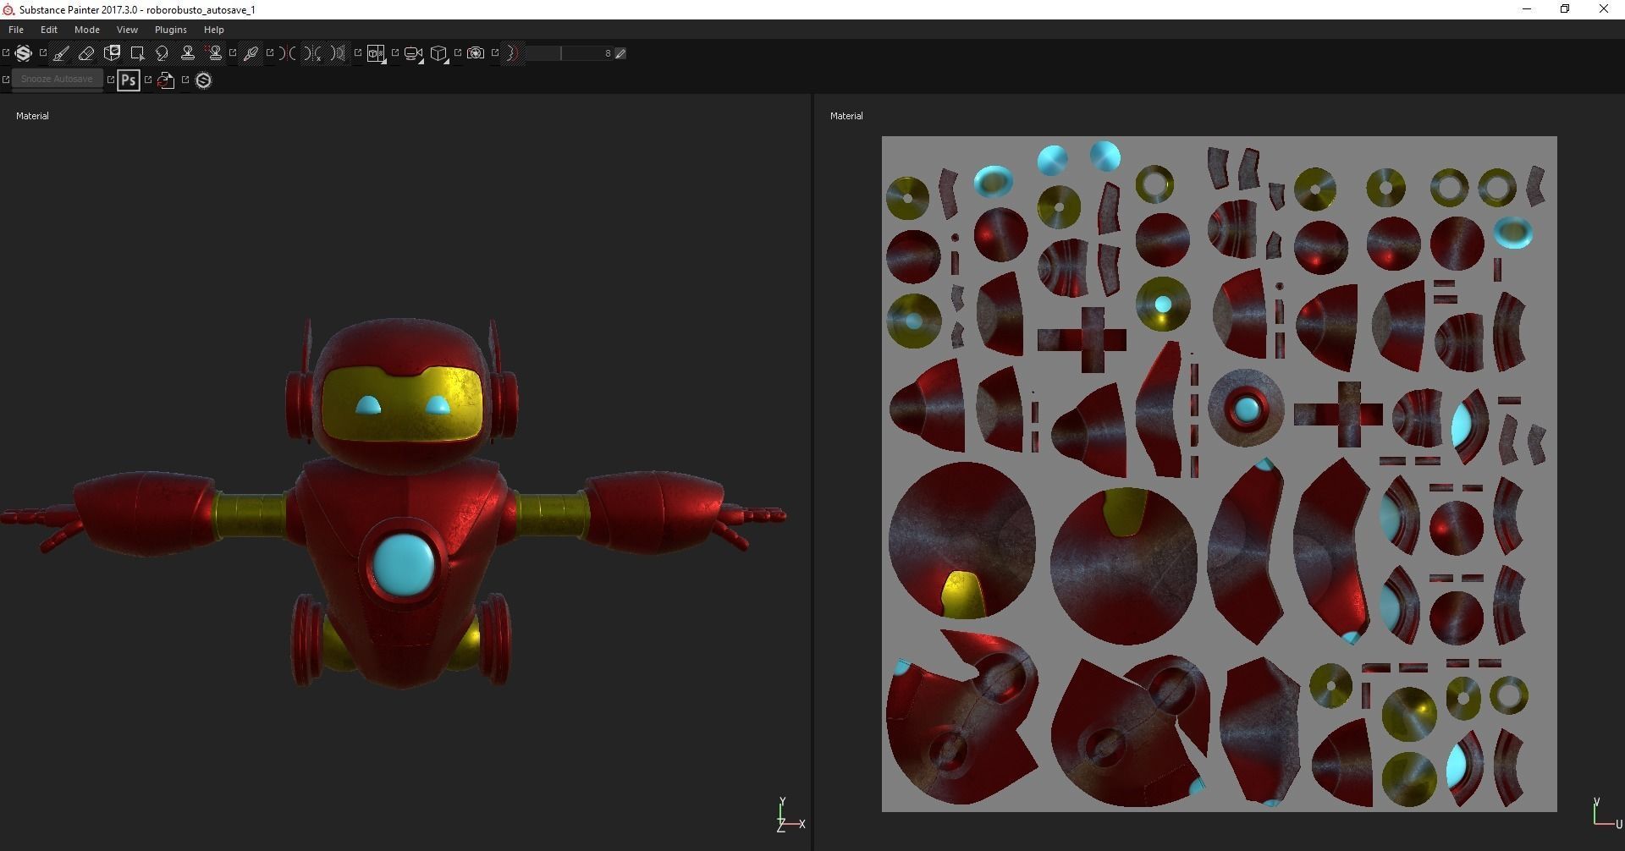Select the Clone tool with red marker
Viewport: 1625px width, 851px height.
[x=214, y=53]
